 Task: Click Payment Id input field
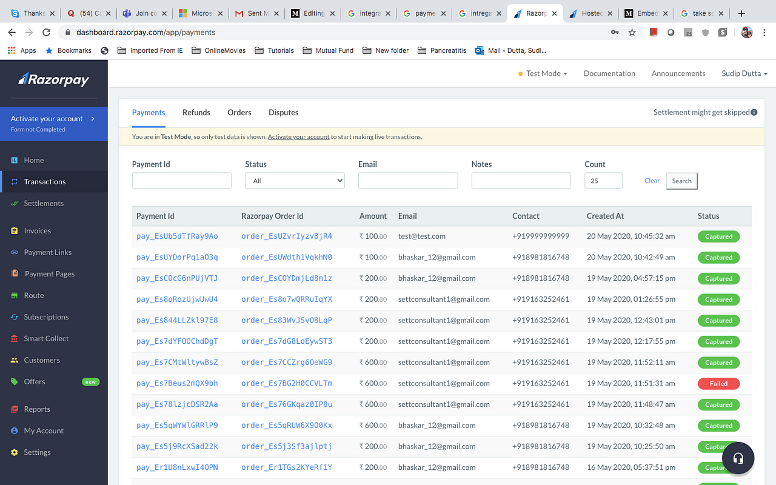pos(182,181)
